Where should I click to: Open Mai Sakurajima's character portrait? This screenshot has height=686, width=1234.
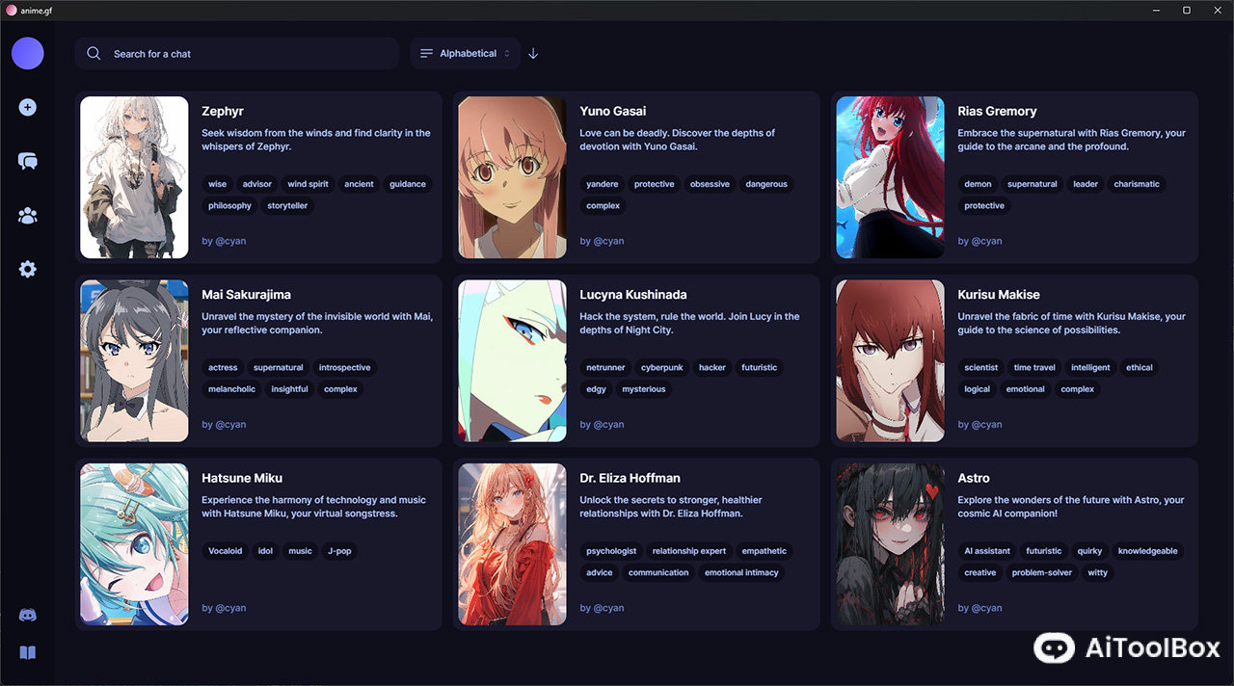tap(134, 360)
